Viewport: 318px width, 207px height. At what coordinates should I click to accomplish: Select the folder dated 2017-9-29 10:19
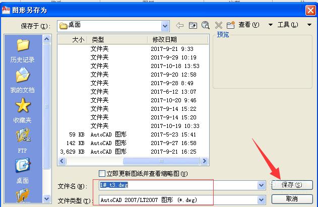tap(133, 57)
